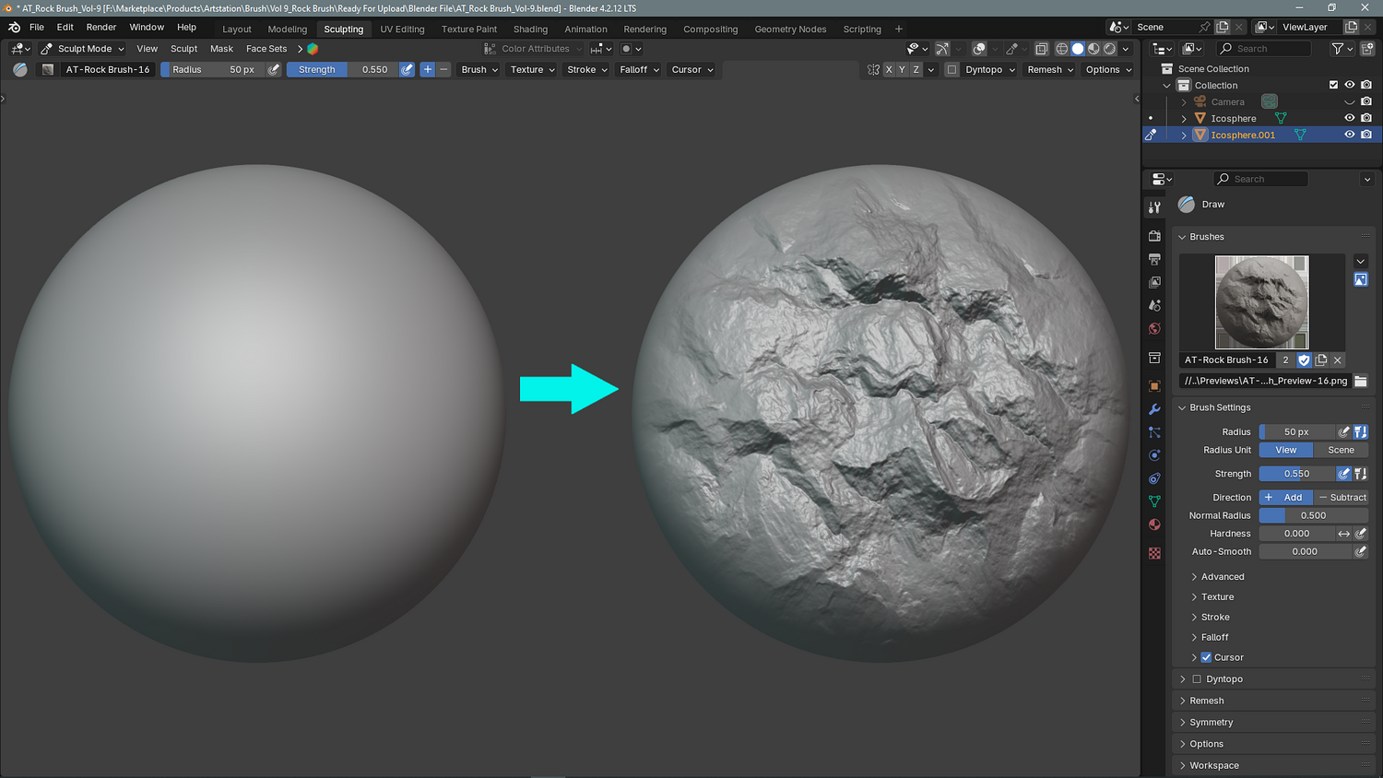Switch to the Texture Paint workspace tab
The width and height of the screenshot is (1383, 778).
(x=469, y=29)
